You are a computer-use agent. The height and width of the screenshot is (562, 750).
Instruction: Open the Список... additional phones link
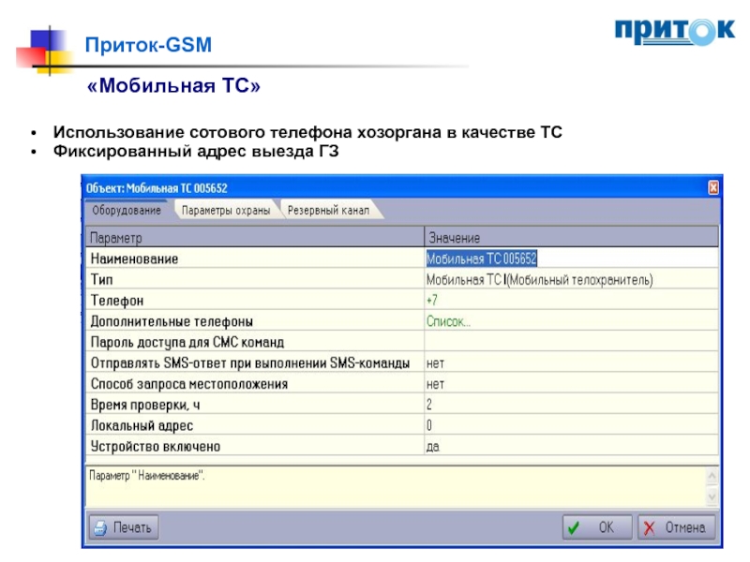point(448,321)
